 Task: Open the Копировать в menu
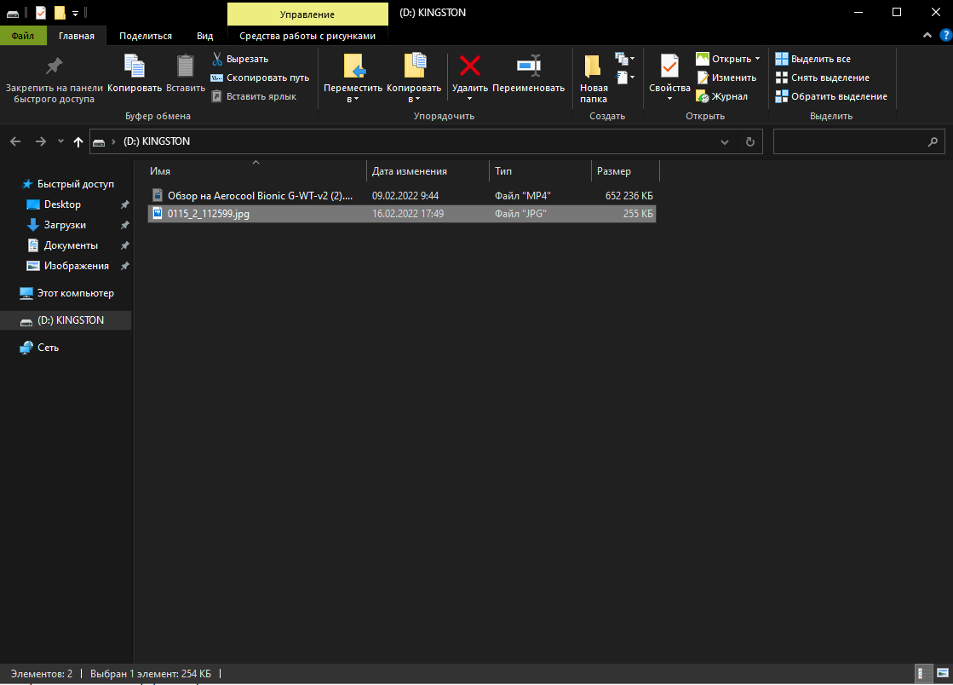coord(414,78)
